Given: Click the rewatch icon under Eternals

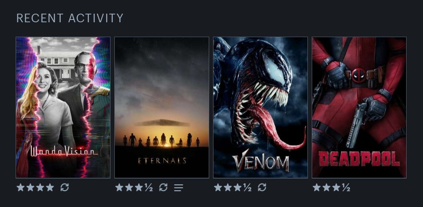Looking at the screenshot, I should coord(163,187).
